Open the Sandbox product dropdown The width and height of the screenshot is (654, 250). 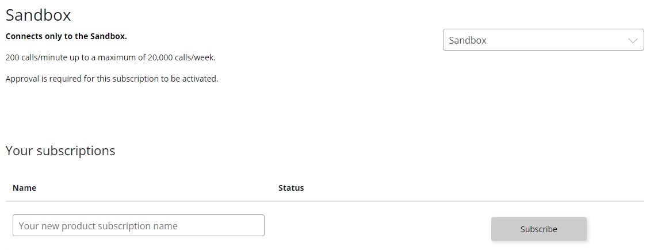tap(543, 40)
